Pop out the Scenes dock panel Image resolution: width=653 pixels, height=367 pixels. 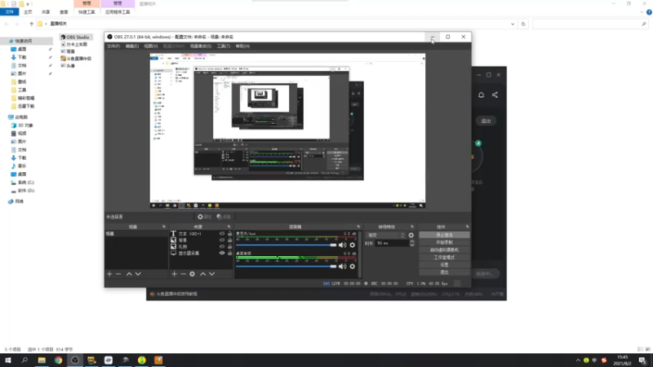pyautogui.click(x=164, y=227)
